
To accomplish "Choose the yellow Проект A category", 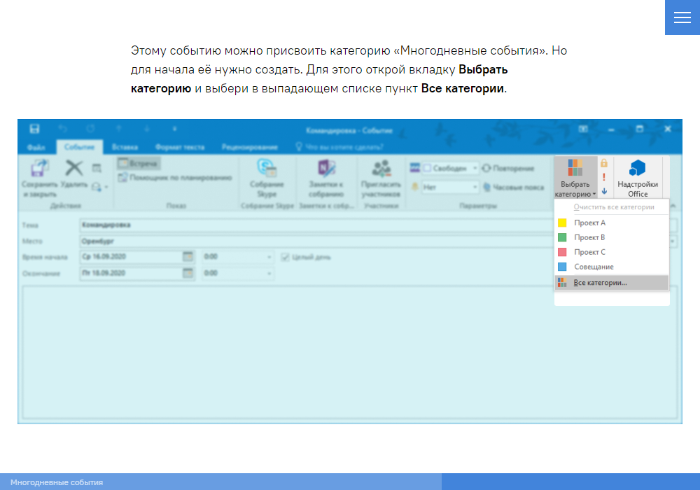I will click(589, 223).
